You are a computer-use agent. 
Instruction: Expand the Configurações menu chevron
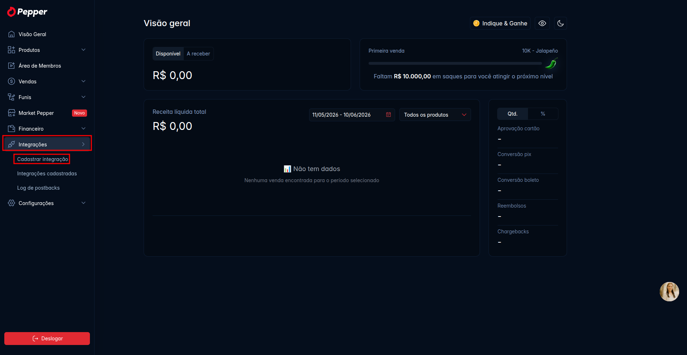coord(83,203)
